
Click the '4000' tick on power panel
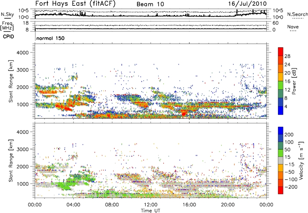(x=23, y=53)
